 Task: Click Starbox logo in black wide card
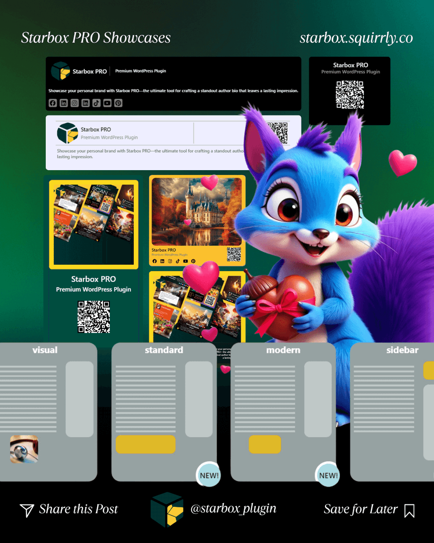pos(60,71)
